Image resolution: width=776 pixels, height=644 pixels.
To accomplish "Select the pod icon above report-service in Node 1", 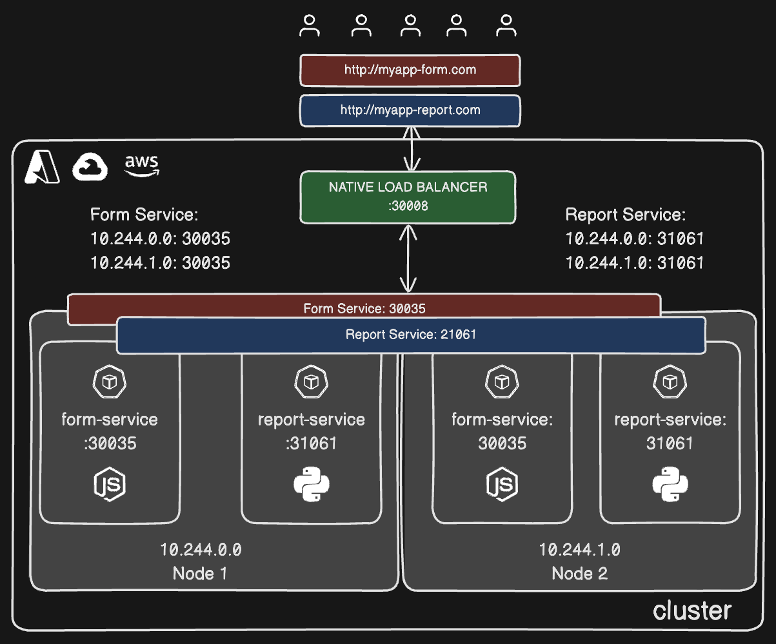I will tap(312, 382).
